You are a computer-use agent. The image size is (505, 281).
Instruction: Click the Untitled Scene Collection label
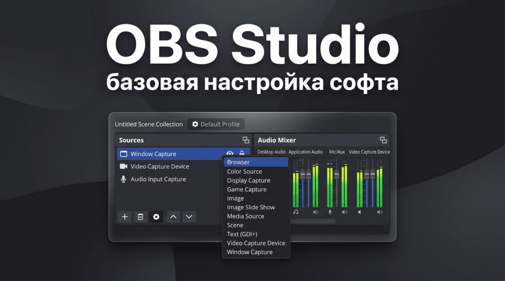tap(149, 124)
